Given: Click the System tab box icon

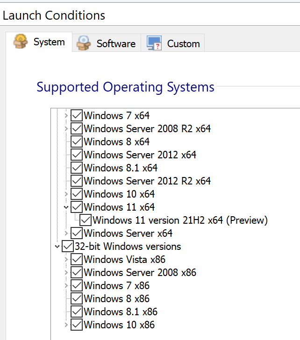Looking at the screenshot, I should point(21,41).
